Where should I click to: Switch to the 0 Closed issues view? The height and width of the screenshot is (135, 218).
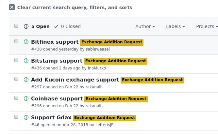click(67, 26)
